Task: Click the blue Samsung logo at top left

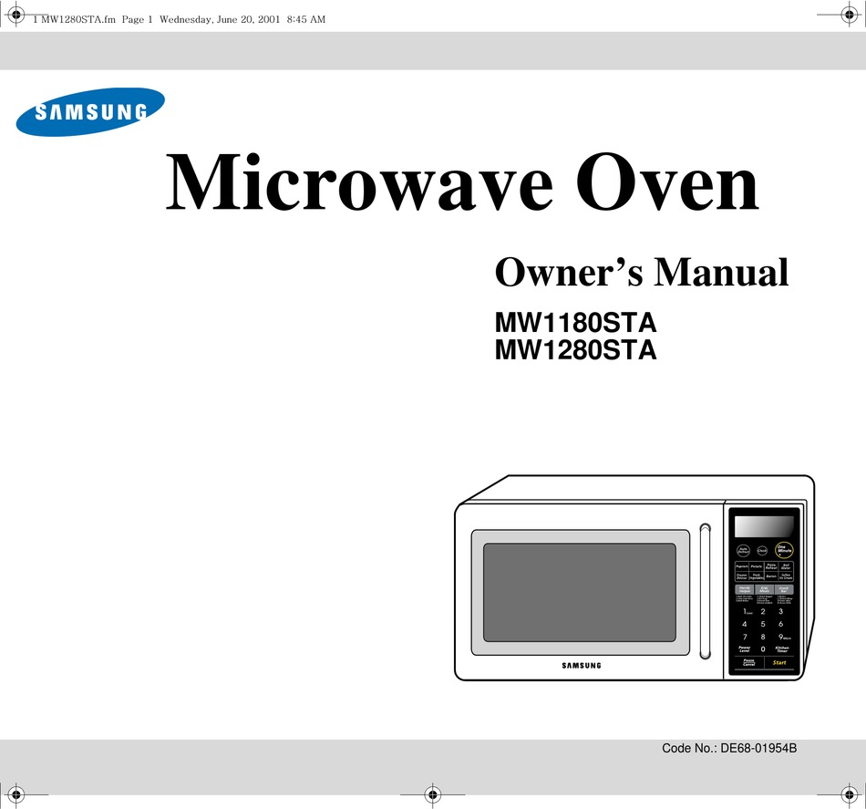Action: pos(90,112)
